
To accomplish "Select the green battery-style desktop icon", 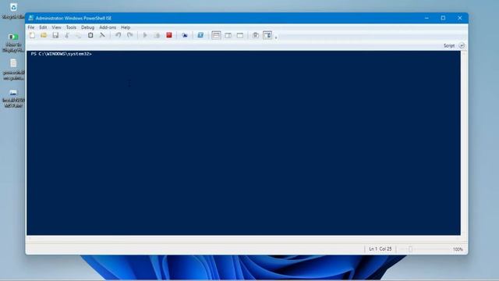I will pyautogui.click(x=13, y=37).
